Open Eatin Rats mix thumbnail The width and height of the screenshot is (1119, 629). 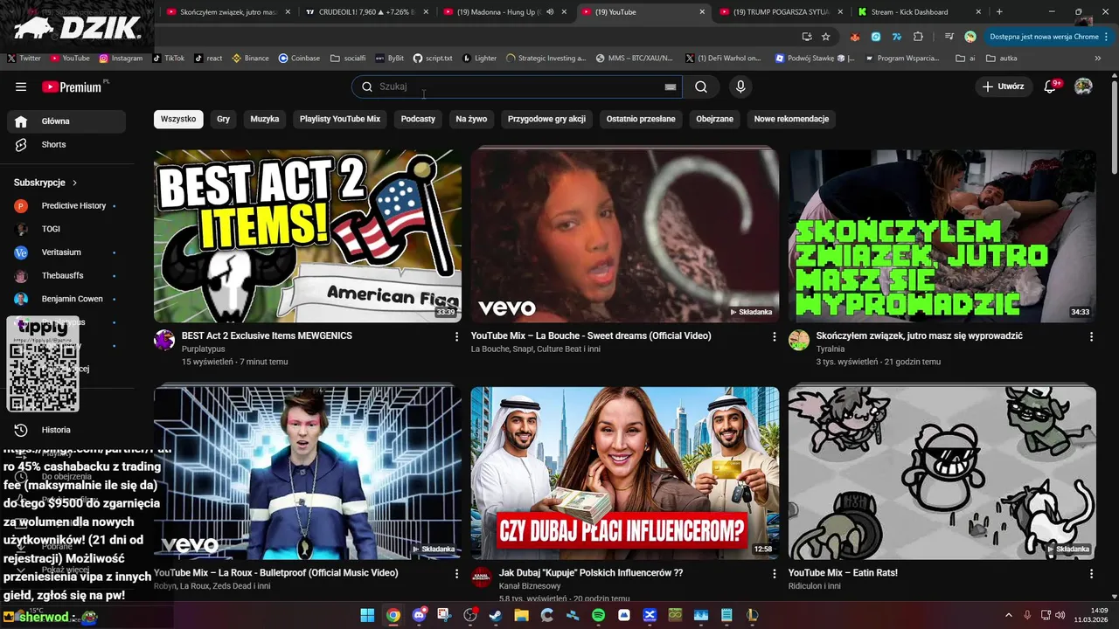[x=942, y=473]
